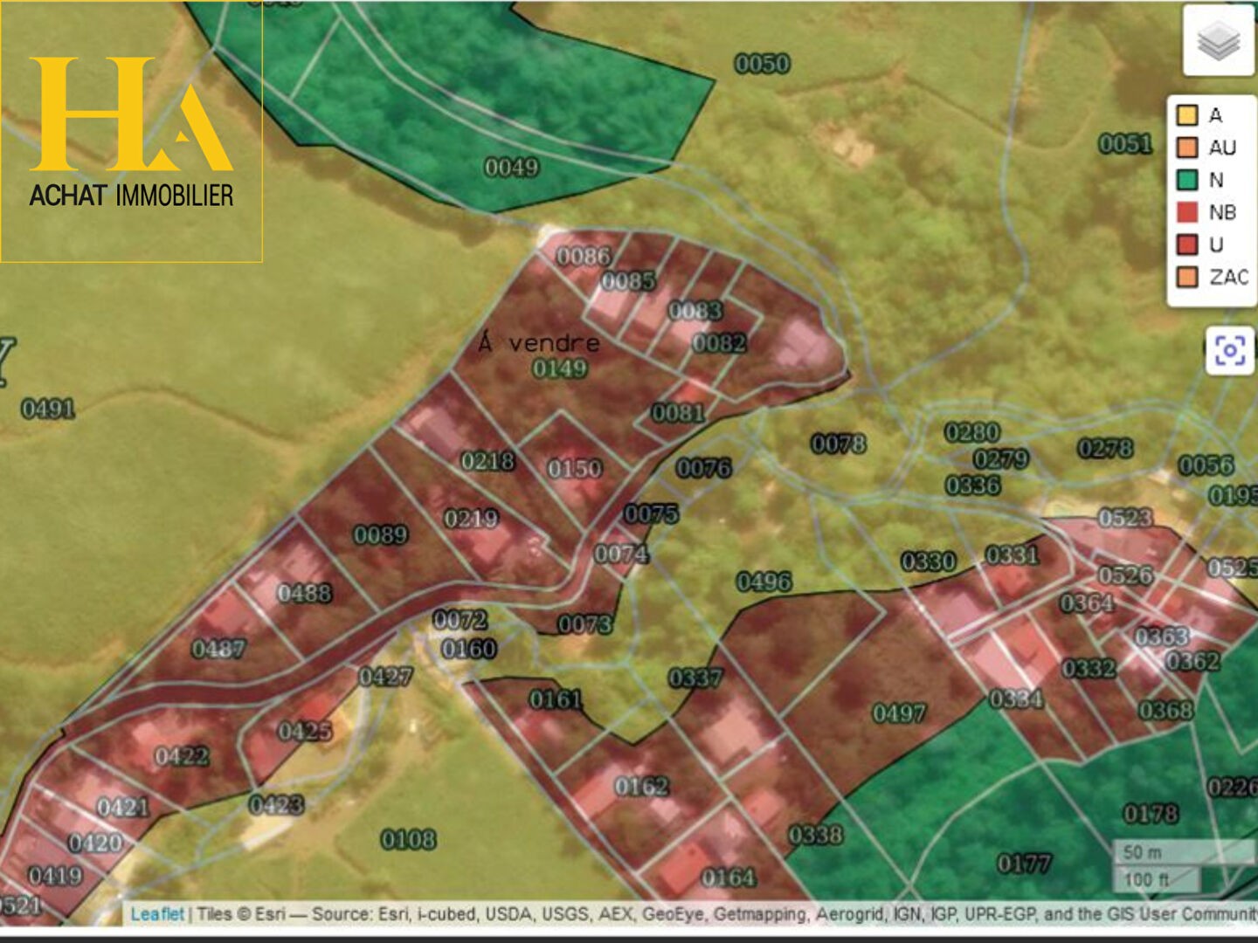This screenshot has width=1258, height=943.
Task: Open the map layers control
Action: 1219,41
